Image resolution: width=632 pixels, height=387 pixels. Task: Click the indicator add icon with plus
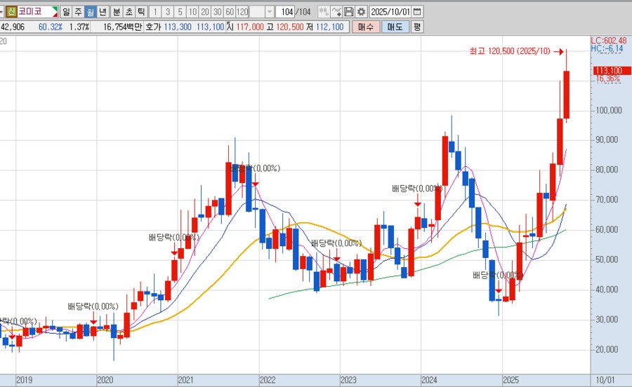336,12
